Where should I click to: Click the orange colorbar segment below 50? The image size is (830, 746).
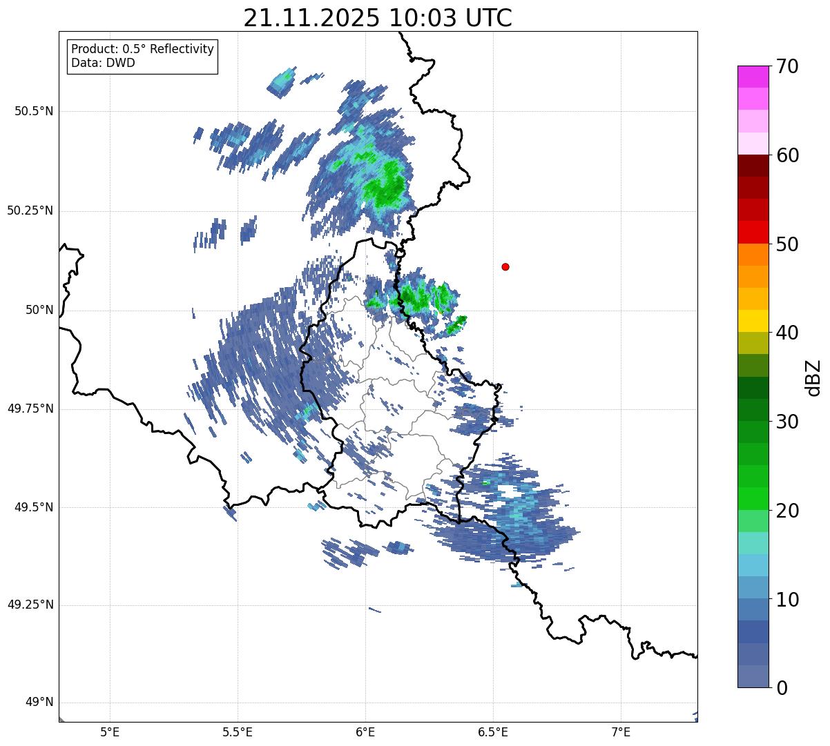[x=753, y=255]
